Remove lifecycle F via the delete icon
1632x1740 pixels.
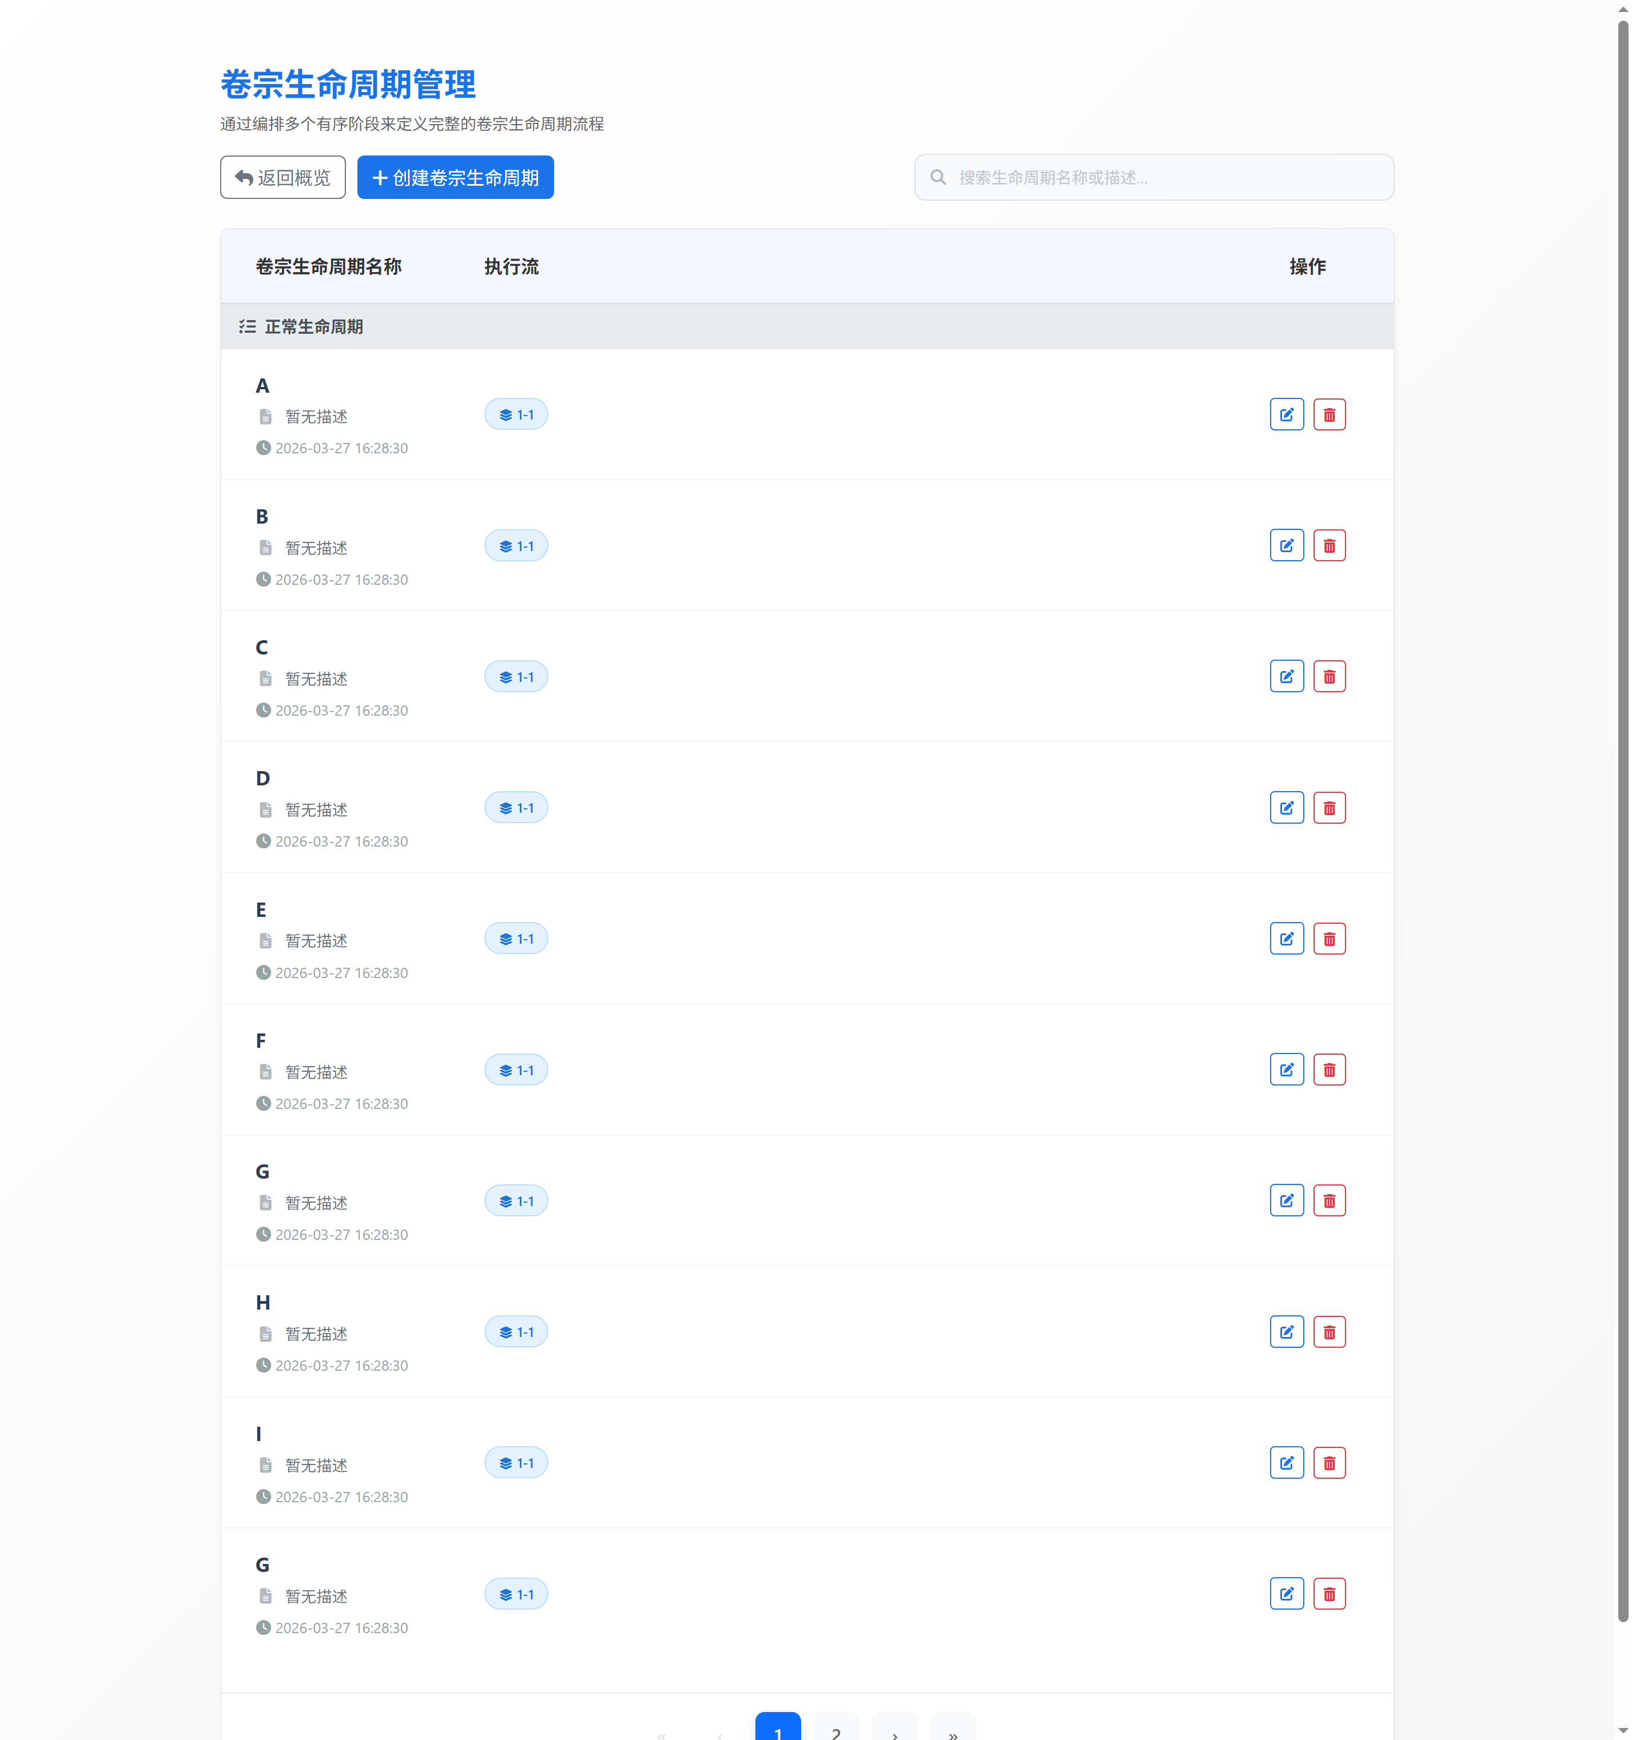tap(1329, 1069)
